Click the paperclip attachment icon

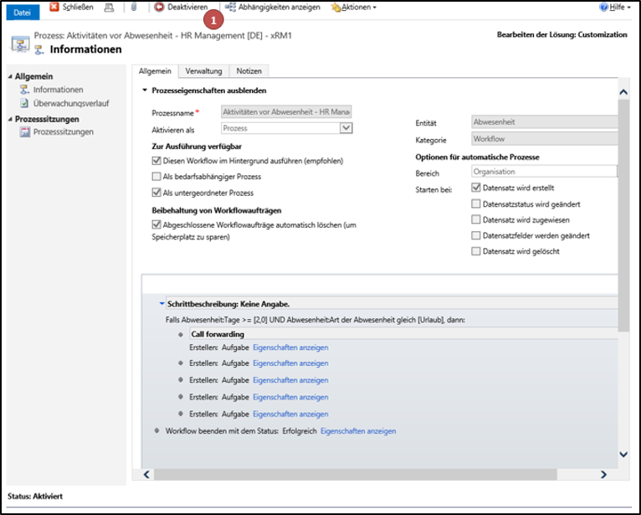click(133, 7)
